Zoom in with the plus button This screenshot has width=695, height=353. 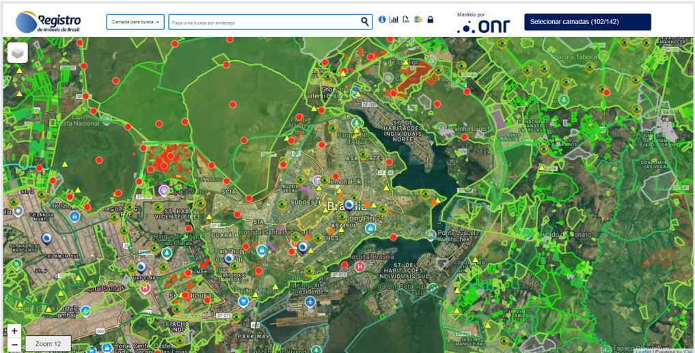pyautogui.click(x=14, y=331)
